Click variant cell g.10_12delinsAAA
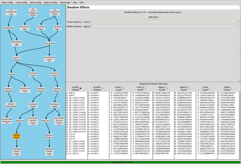241x164 pixels. tap(76, 112)
